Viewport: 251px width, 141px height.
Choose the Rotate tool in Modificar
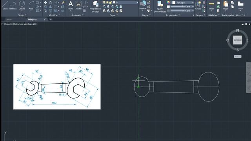click(51, 2)
